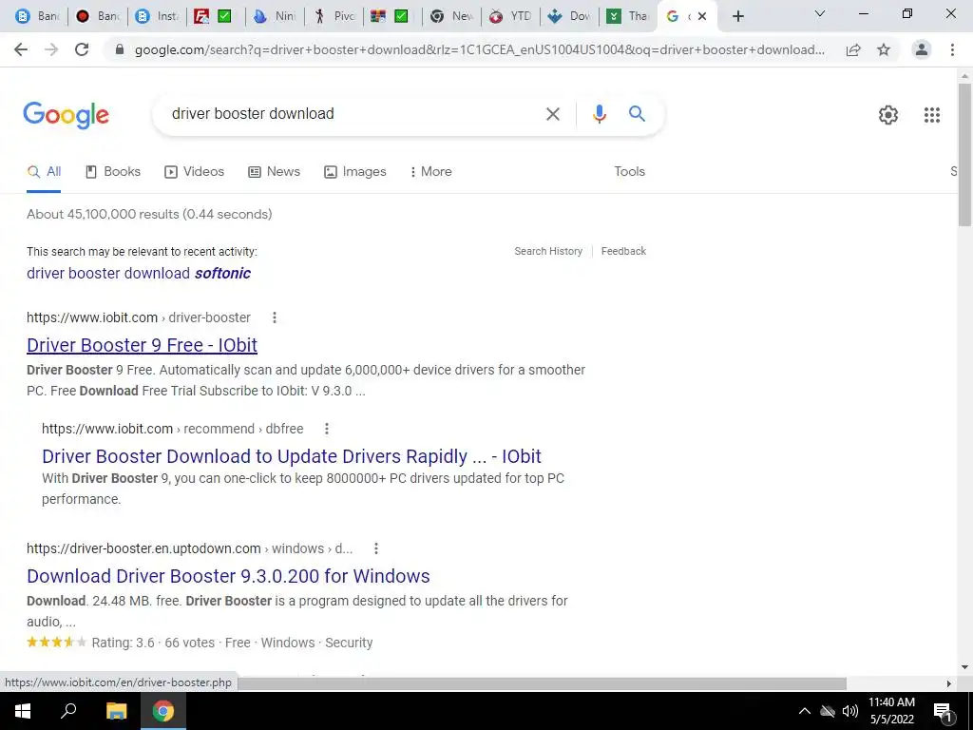Open the Chrome profile avatar menu
Viewport: 973px width, 730px height.
click(922, 49)
